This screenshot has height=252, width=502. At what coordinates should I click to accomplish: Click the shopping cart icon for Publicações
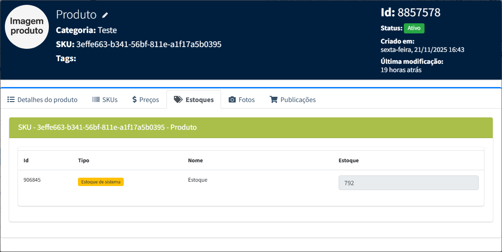click(x=273, y=100)
